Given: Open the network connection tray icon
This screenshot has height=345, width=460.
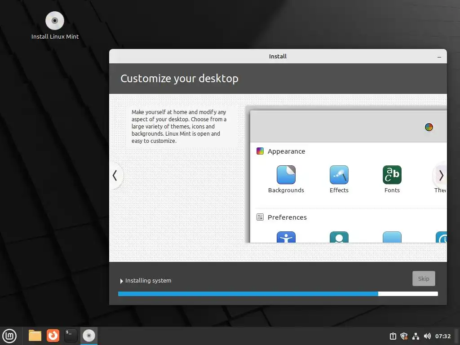Looking at the screenshot, I should click(x=416, y=336).
